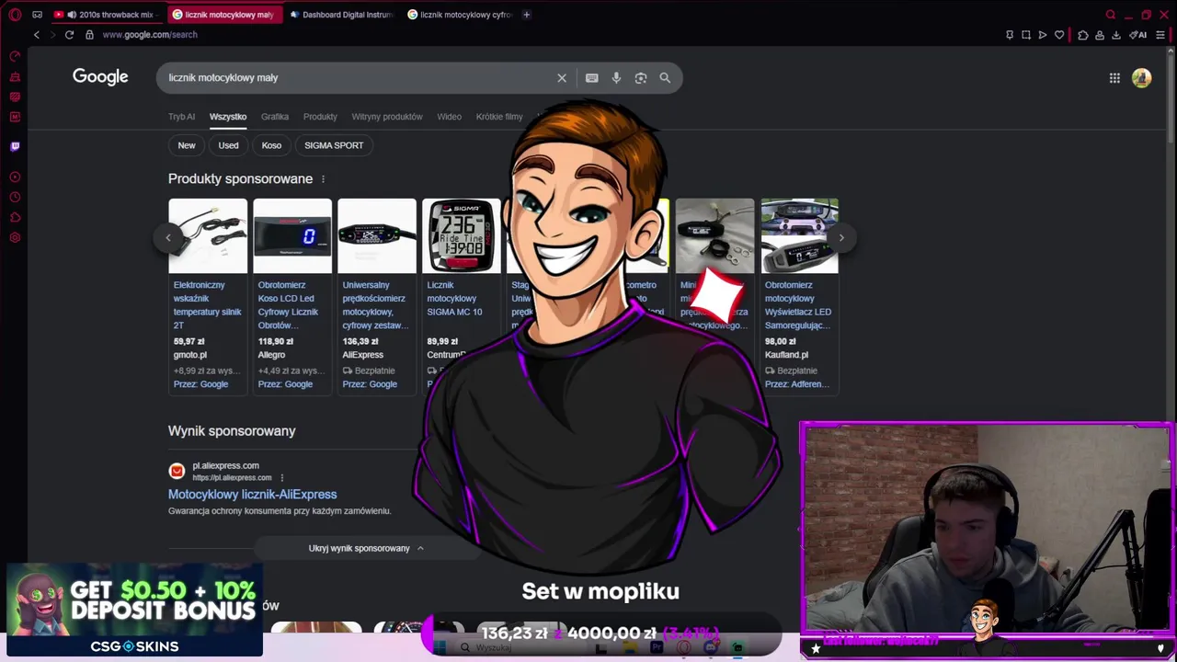Image resolution: width=1177 pixels, height=662 pixels.
Task: Go back with the browser back arrow
Action: 37,35
